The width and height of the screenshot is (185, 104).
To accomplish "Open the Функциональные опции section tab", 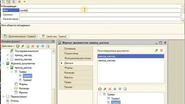I will click(x=76, y=58).
